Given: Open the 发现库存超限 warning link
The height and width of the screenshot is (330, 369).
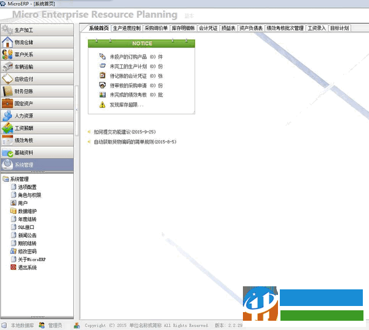Looking at the screenshot, I should click(126, 105).
